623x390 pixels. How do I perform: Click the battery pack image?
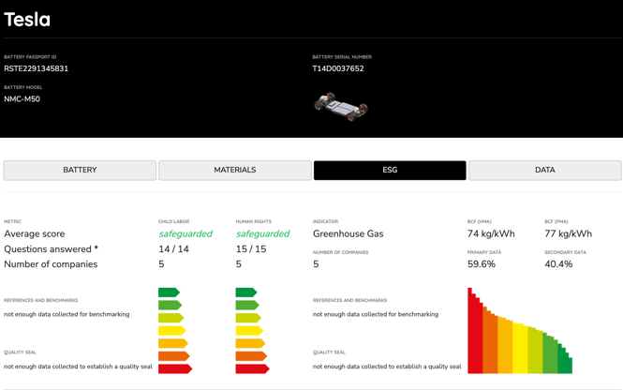coord(340,106)
